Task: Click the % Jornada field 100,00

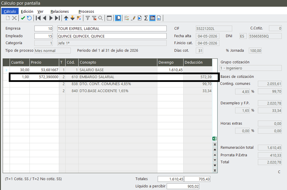Action: [255, 51]
